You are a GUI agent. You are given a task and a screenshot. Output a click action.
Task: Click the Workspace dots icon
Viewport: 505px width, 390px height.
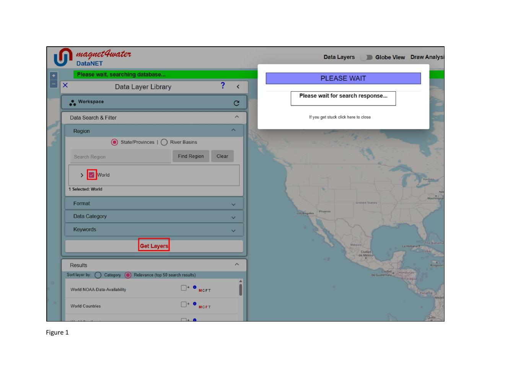[72, 102]
